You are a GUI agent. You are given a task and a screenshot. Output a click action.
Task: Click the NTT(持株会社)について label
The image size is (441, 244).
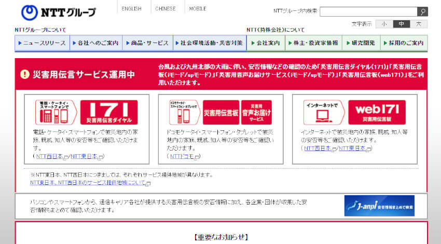tap(275, 30)
